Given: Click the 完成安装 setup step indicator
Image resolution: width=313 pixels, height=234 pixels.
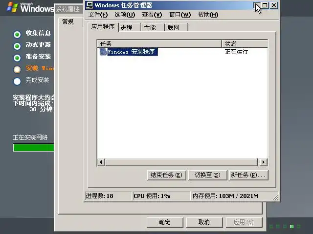Looking at the screenshot, I should [17, 81].
